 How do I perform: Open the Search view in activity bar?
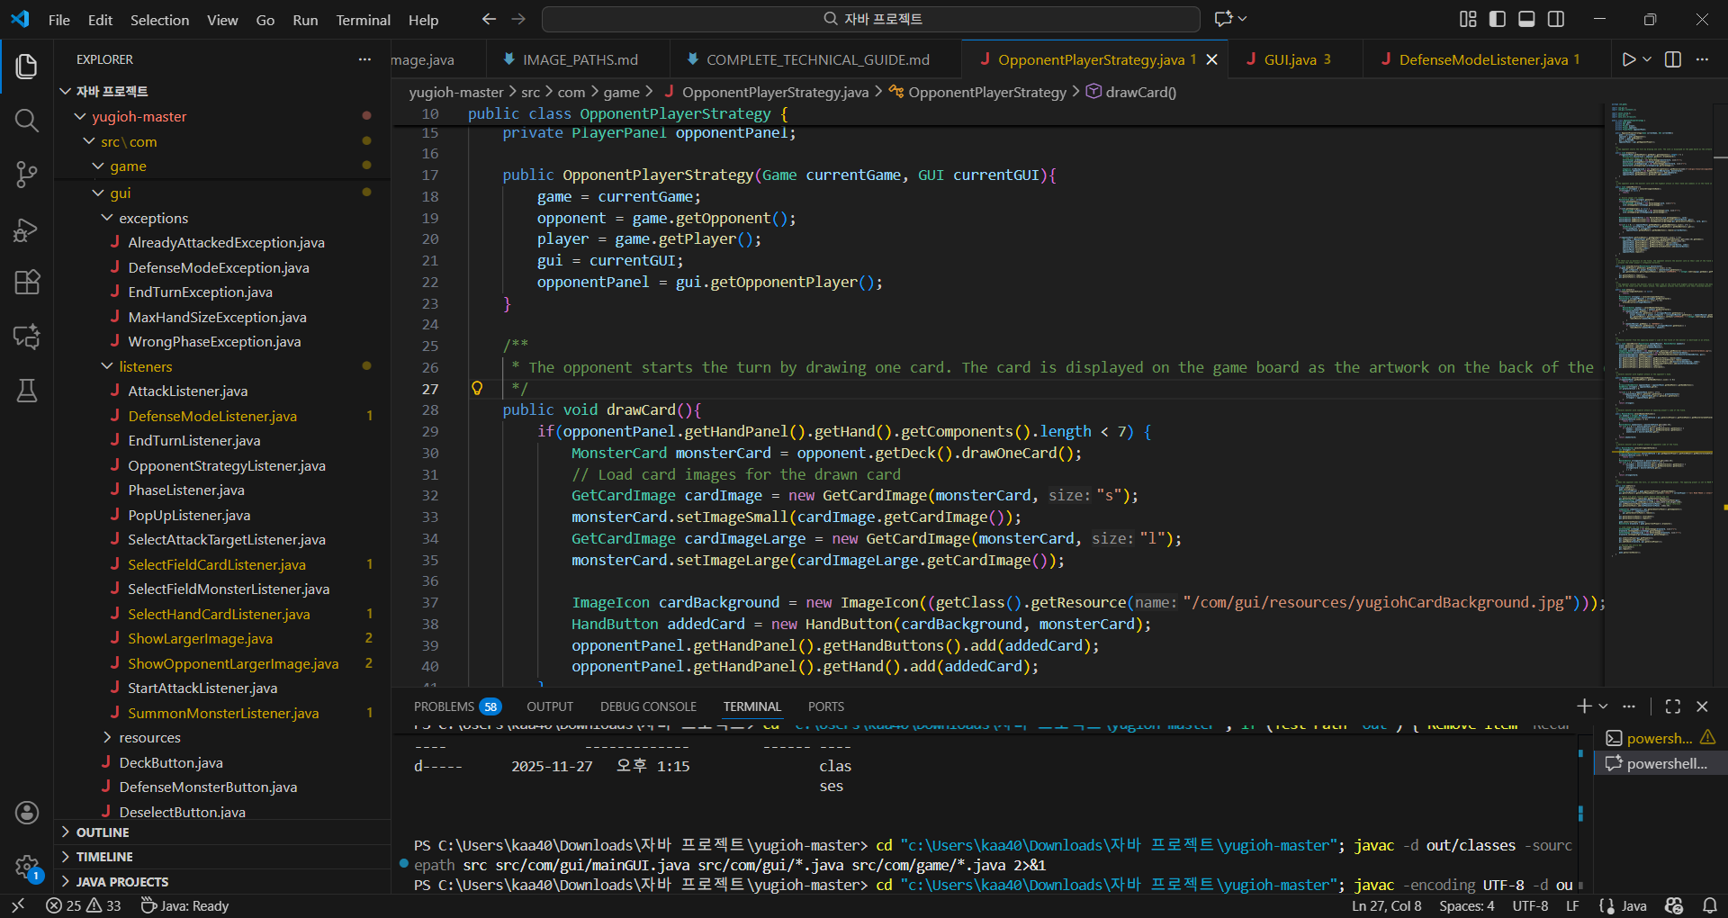[26, 121]
